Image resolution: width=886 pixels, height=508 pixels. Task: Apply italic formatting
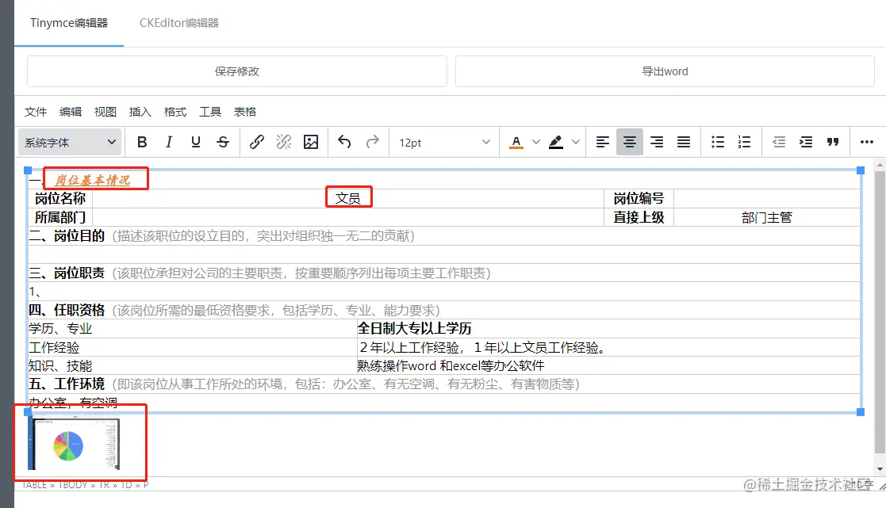point(169,142)
